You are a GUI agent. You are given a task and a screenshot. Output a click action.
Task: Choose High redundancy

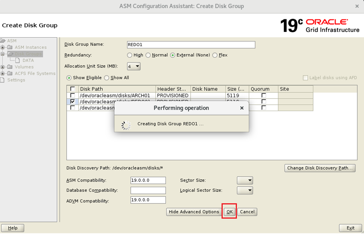[129, 55]
